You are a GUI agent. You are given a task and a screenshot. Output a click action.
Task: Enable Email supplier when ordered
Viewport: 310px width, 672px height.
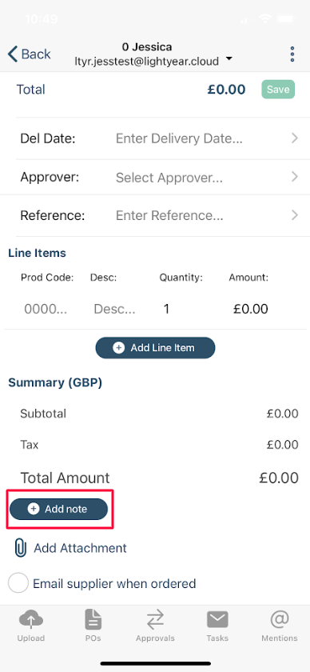18,583
